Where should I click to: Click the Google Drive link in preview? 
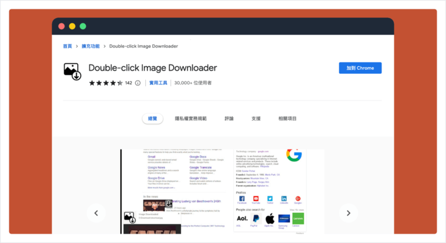pyautogui.click(x=156, y=178)
